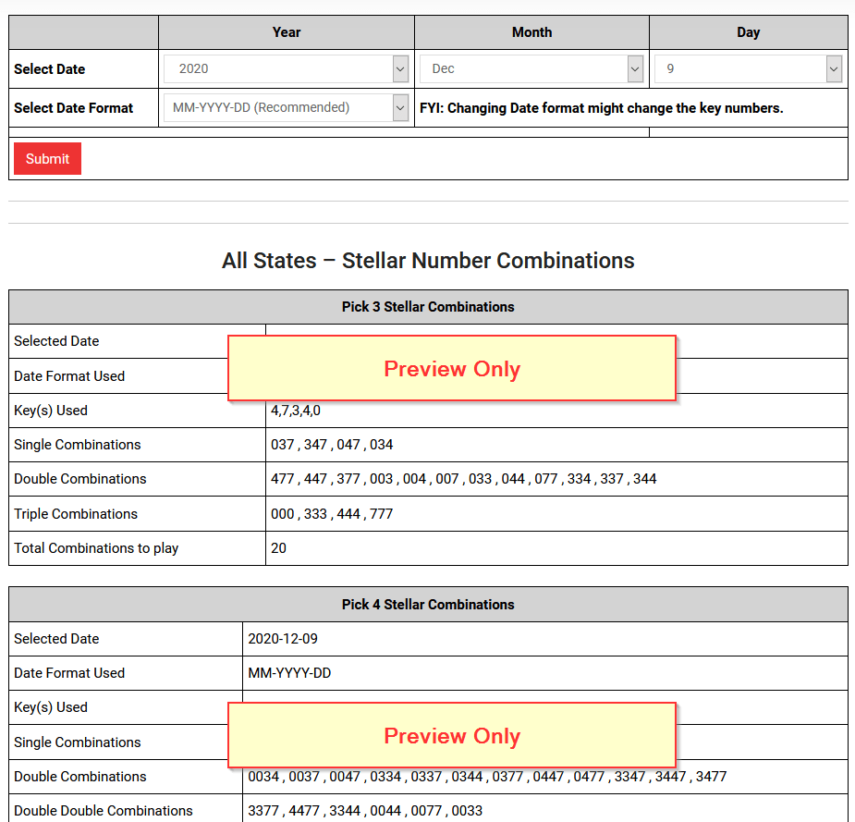
Task: Click the Total Combinations to play label
Action: pyautogui.click(x=96, y=548)
